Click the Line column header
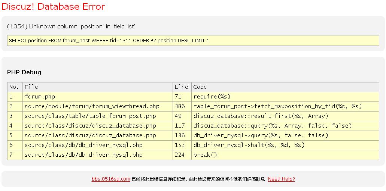This screenshot has height=191, width=386. tap(181, 87)
